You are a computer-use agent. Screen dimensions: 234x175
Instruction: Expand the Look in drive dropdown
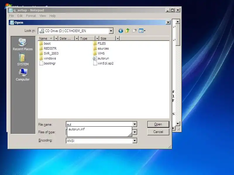point(111,31)
